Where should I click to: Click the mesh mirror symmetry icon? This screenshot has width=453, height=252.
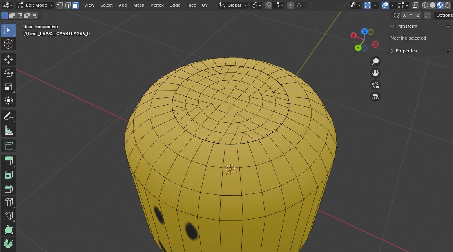pos(397,15)
